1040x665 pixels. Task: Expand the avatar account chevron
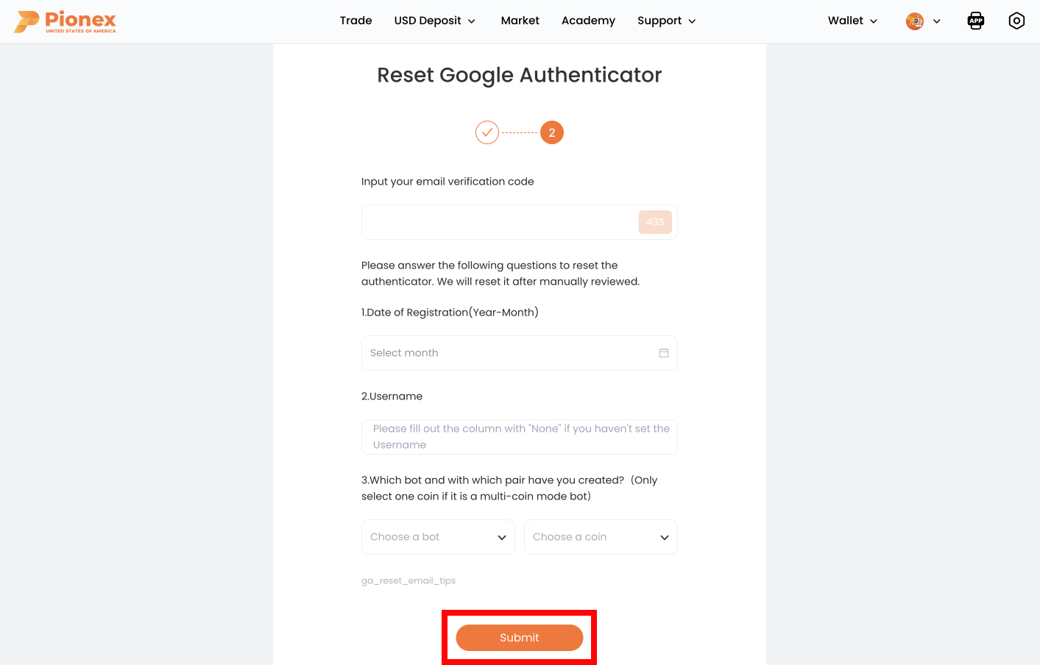coord(937,21)
